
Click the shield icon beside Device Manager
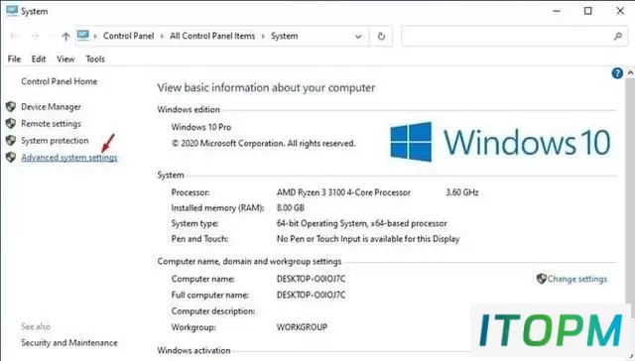11,106
